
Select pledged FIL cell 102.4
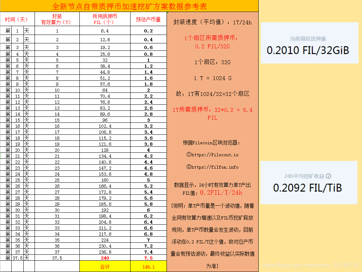(x=105, y=126)
